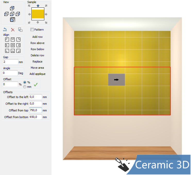
Task: Click the blue undo/rotate icon
Action: [5, 30]
